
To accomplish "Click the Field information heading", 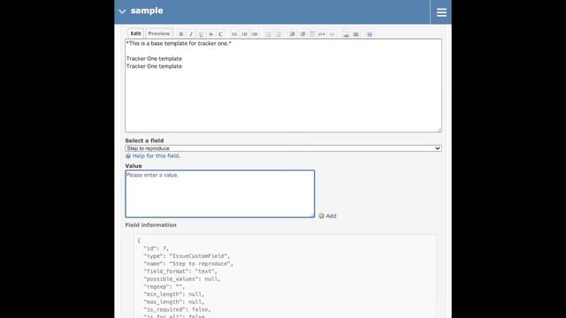I will click(151, 225).
